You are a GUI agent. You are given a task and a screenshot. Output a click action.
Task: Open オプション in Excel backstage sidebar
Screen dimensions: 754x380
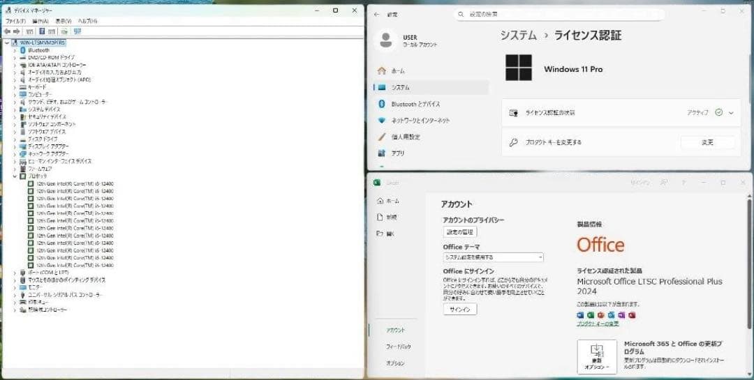397,363
